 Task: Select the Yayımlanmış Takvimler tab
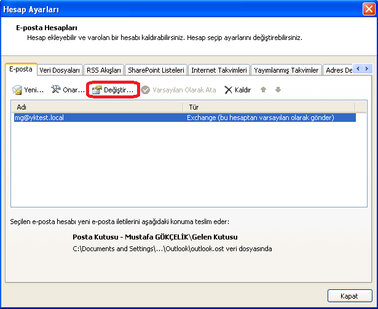pyautogui.click(x=286, y=70)
